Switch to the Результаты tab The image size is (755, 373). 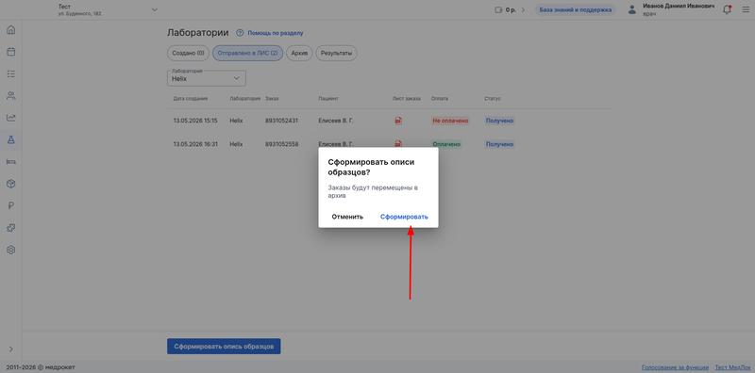coord(336,53)
